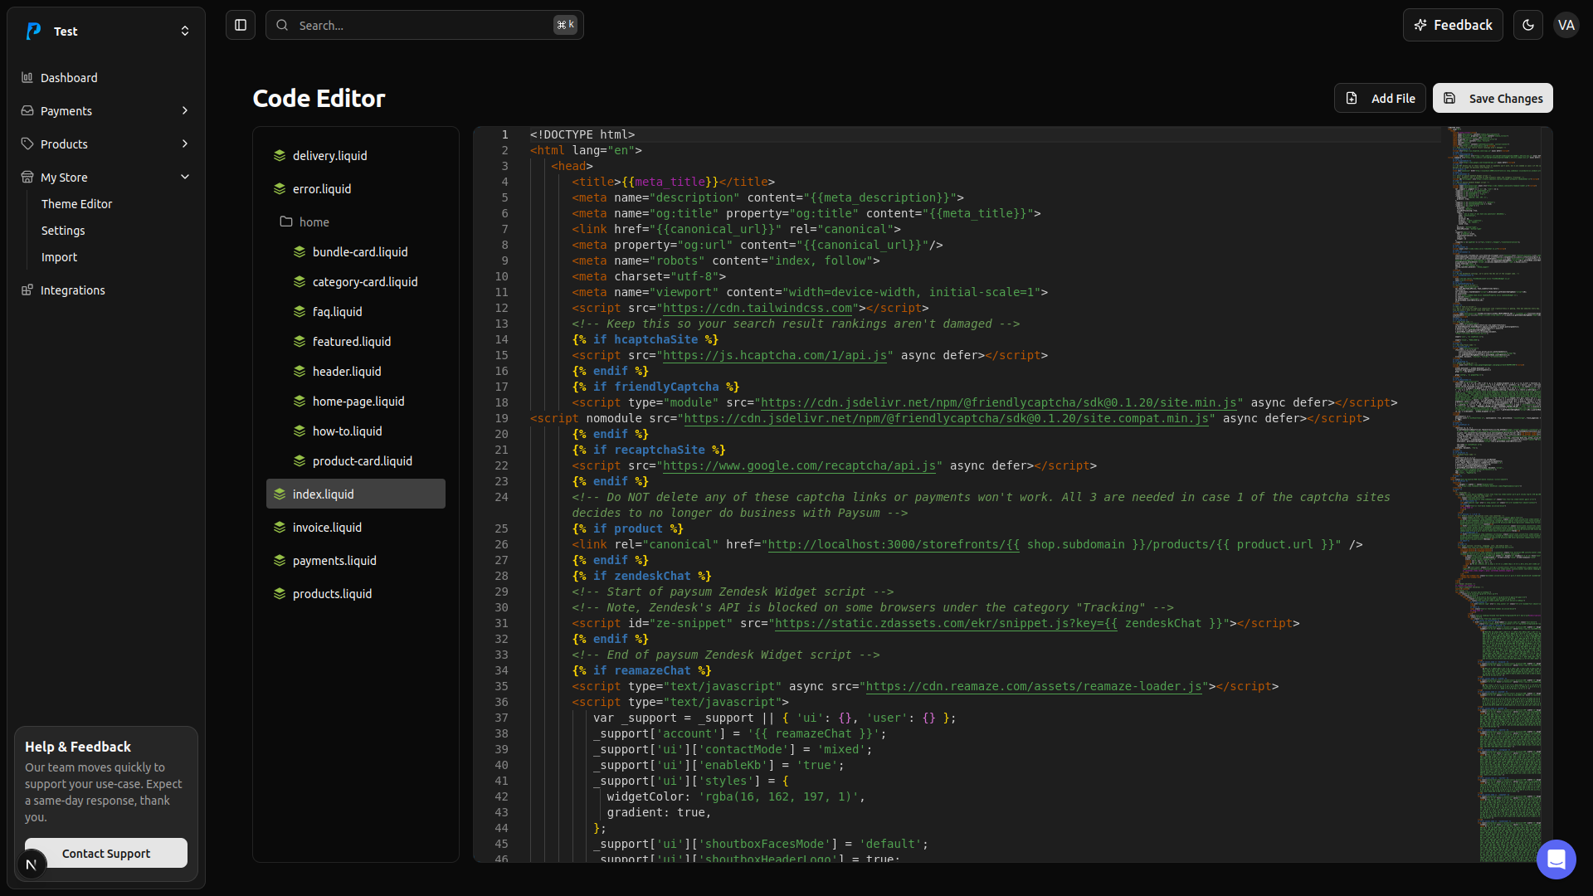Viewport: 1593px width, 896px height.
Task: Open the Feedback button
Action: click(1453, 25)
